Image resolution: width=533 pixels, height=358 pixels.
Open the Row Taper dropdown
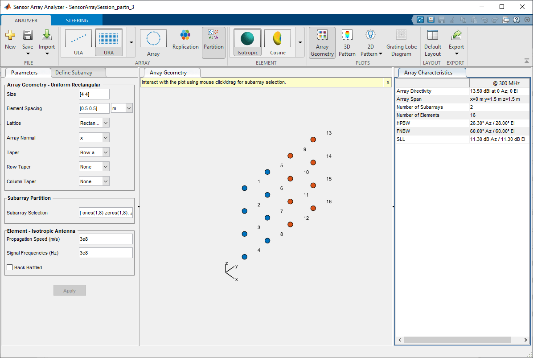coord(106,167)
